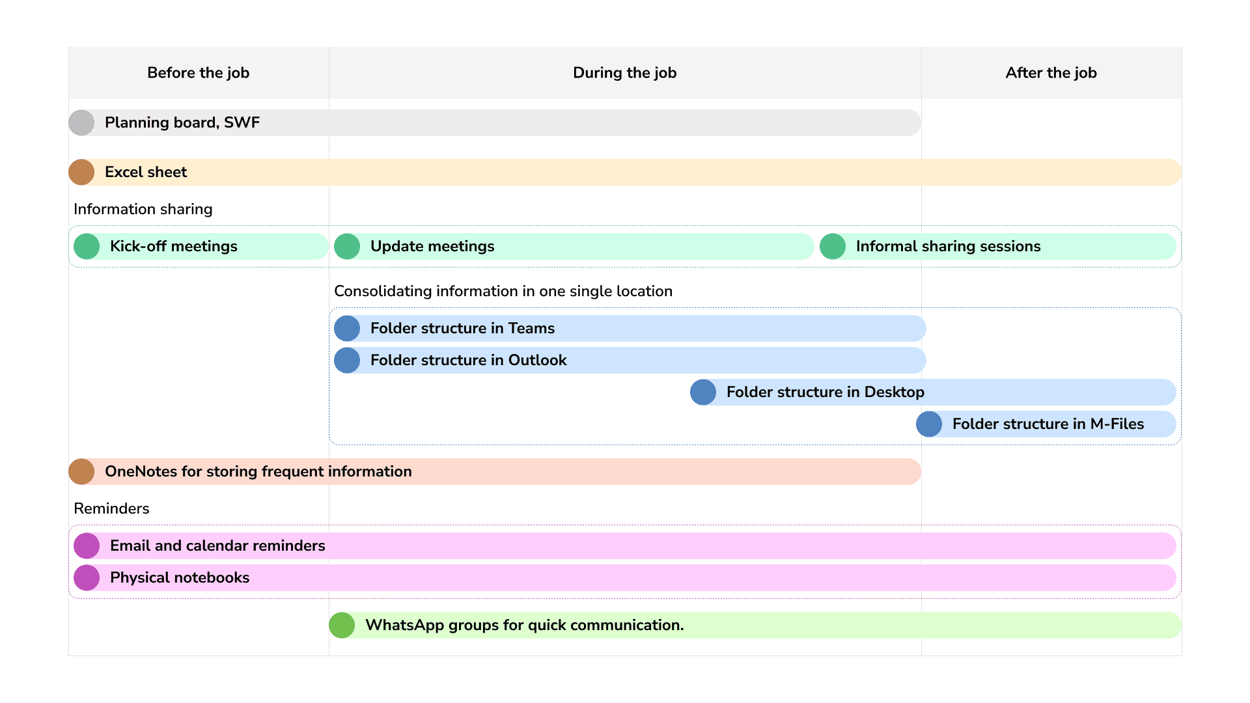
Task: Click the 'Physical notebooks' label
Action: coord(180,577)
